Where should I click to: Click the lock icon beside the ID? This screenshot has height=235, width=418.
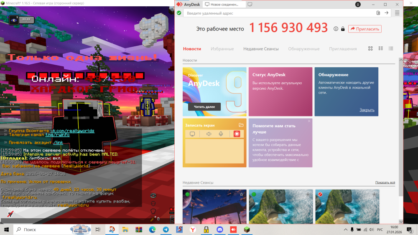(343, 29)
